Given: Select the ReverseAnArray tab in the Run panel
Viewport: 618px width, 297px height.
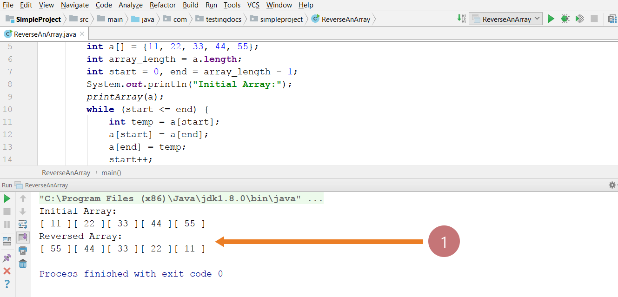Looking at the screenshot, I should [41, 185].
